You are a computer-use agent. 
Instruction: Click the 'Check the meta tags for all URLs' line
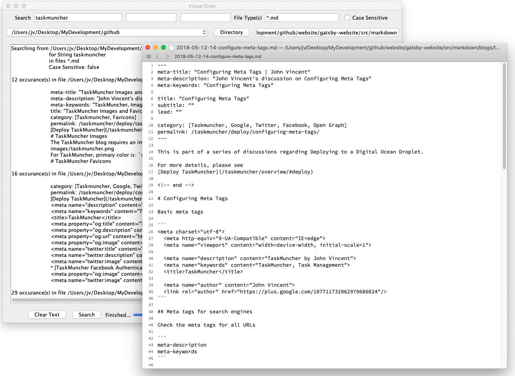coord(206,325)
